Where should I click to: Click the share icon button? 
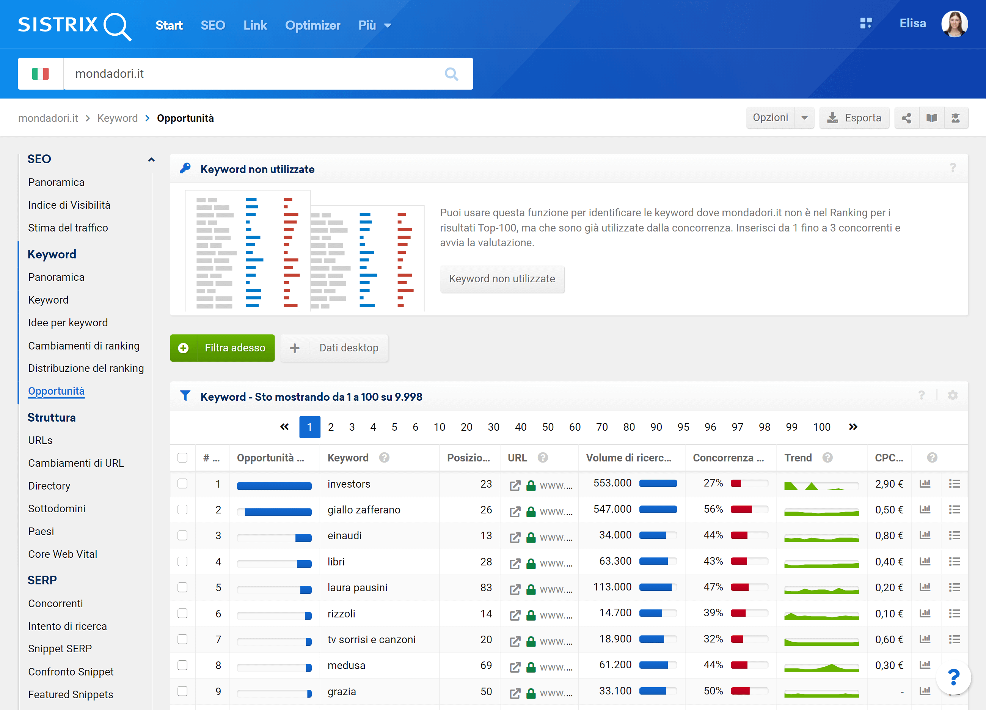[x=906, y=118]
